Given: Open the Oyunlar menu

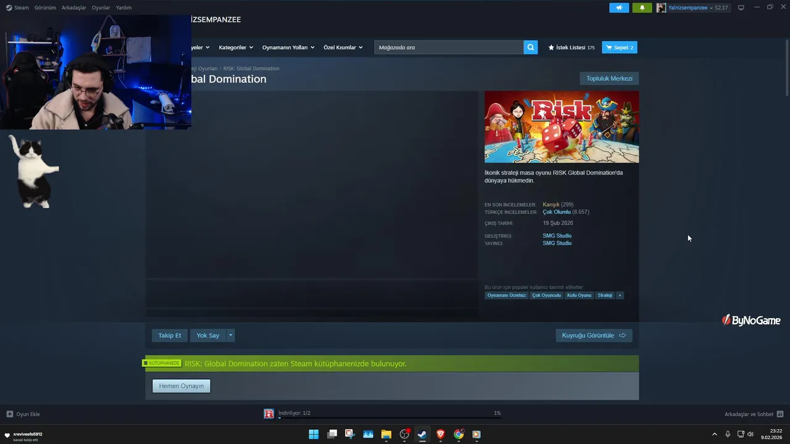Looking at the screenshot, I should [101, 7].
